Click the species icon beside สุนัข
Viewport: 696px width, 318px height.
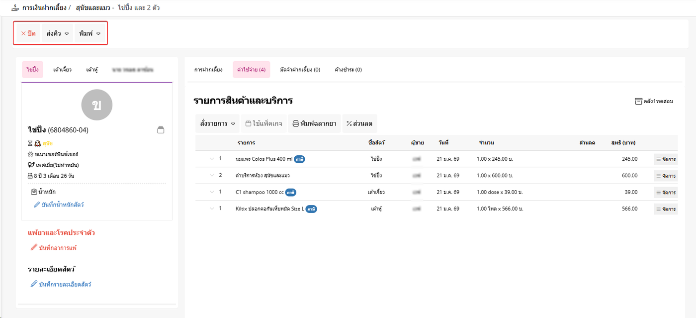pyautogui.click(x=37, y=143)
